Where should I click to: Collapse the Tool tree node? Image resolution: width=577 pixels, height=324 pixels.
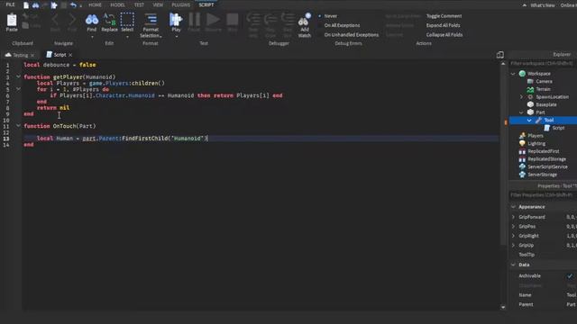(x=529, y=120)
